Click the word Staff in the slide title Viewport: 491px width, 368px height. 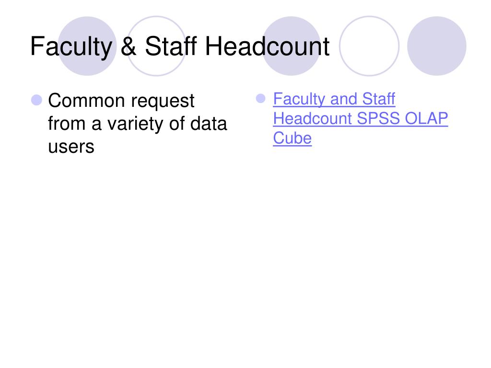171,46
